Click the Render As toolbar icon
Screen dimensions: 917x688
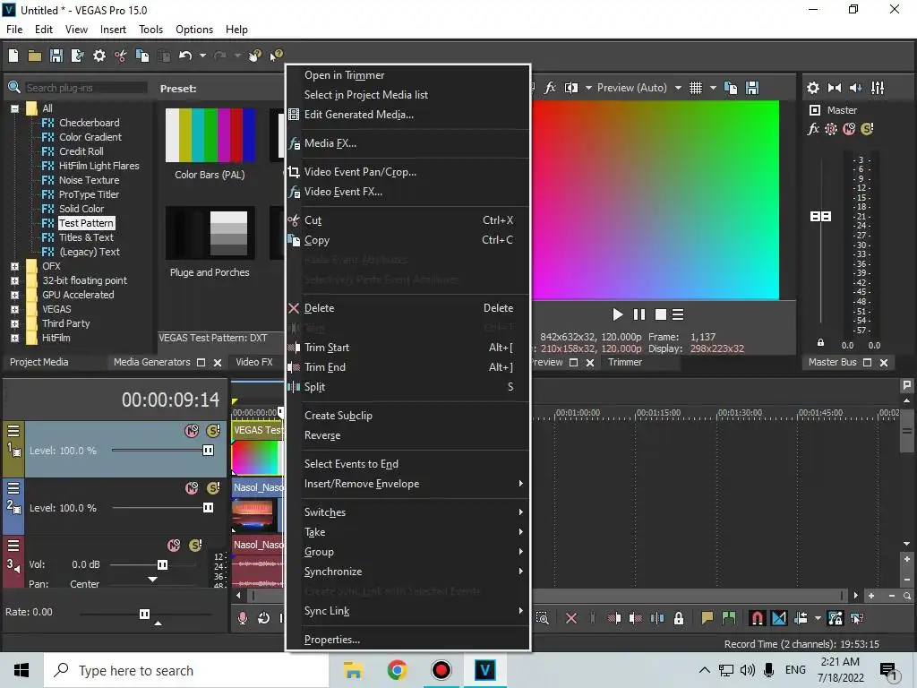click(77, 56)
